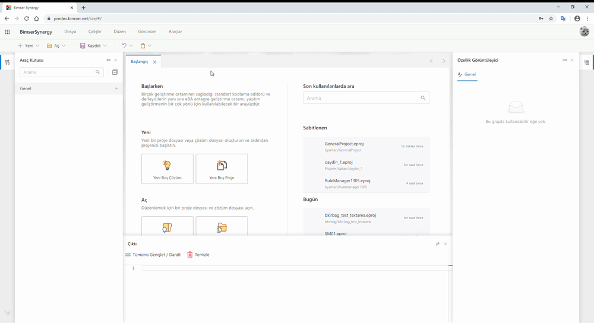Click the open project folder card
Image resolution: width=594 pixels, height=323 pixels.
pyautogui.click(x=222, y=226)
